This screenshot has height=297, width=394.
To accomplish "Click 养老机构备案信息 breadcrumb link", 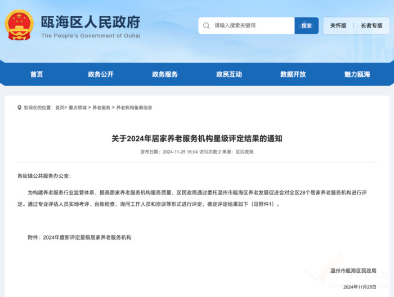I will tap(134, 107).
